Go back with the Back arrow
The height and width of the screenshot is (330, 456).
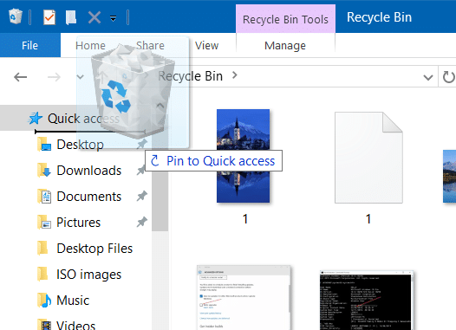click(20, 77)
